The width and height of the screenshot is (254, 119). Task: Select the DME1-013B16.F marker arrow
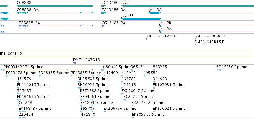tap(195, 45)
